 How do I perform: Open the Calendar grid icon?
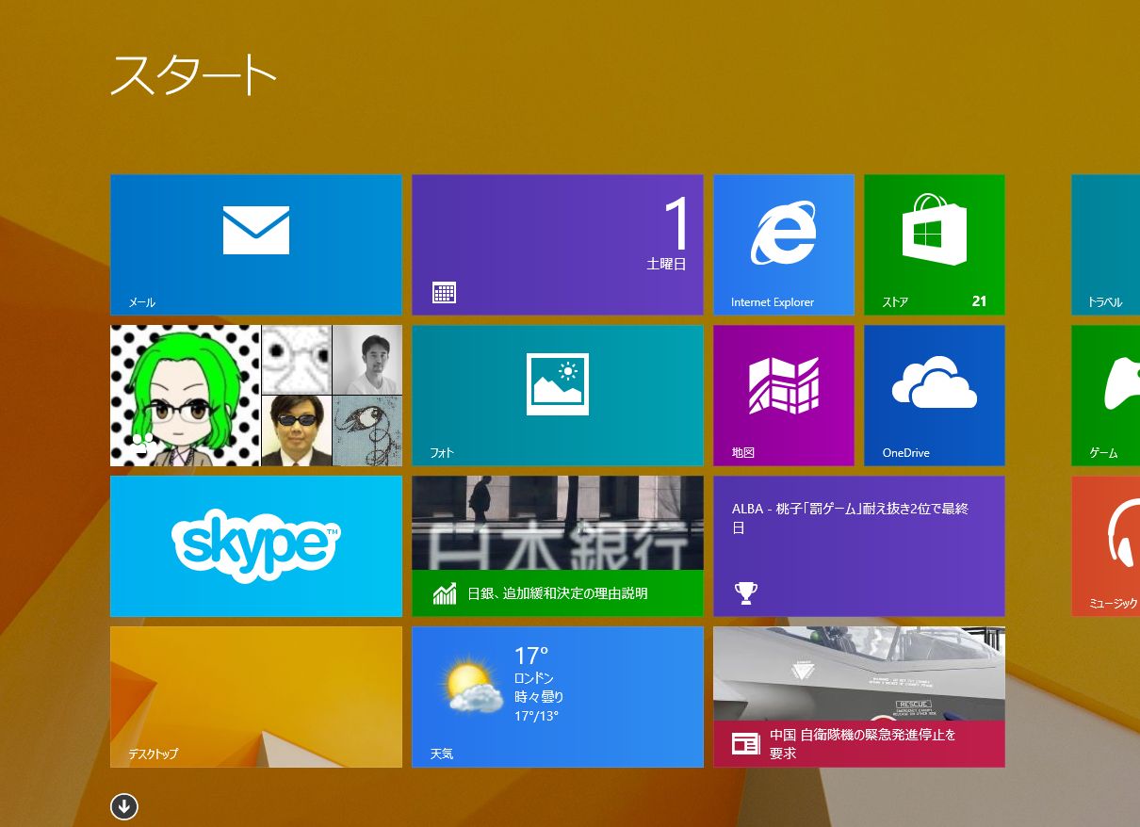click(444, 292)
